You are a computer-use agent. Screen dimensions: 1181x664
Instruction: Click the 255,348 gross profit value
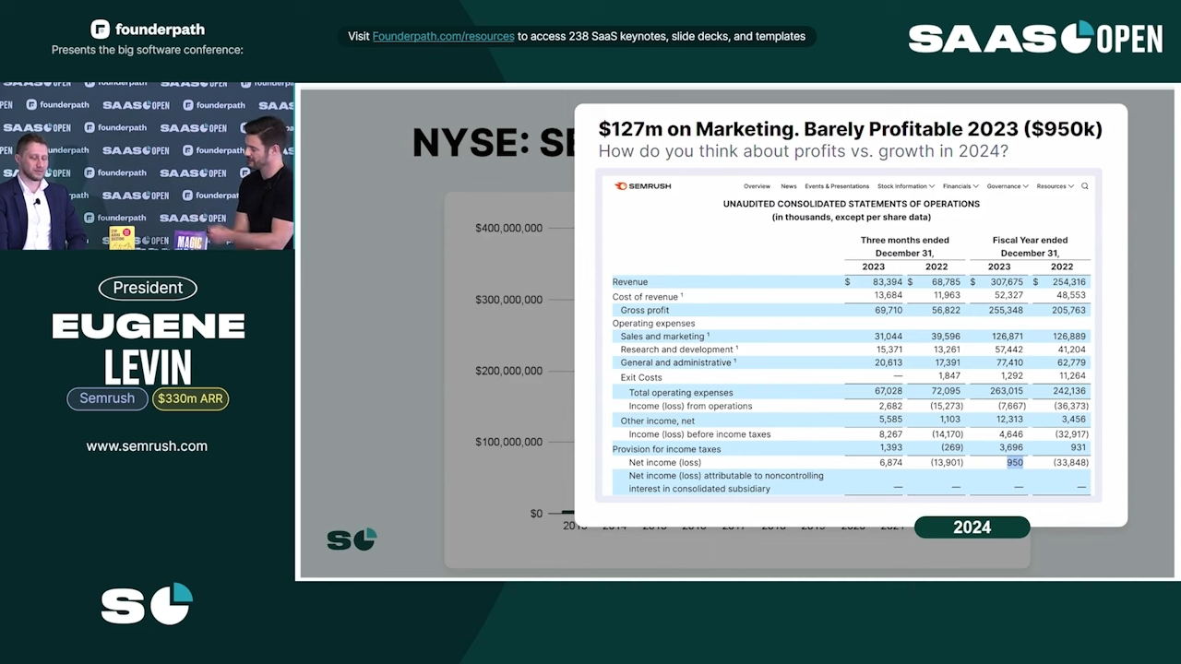[x=1007, y=311]
